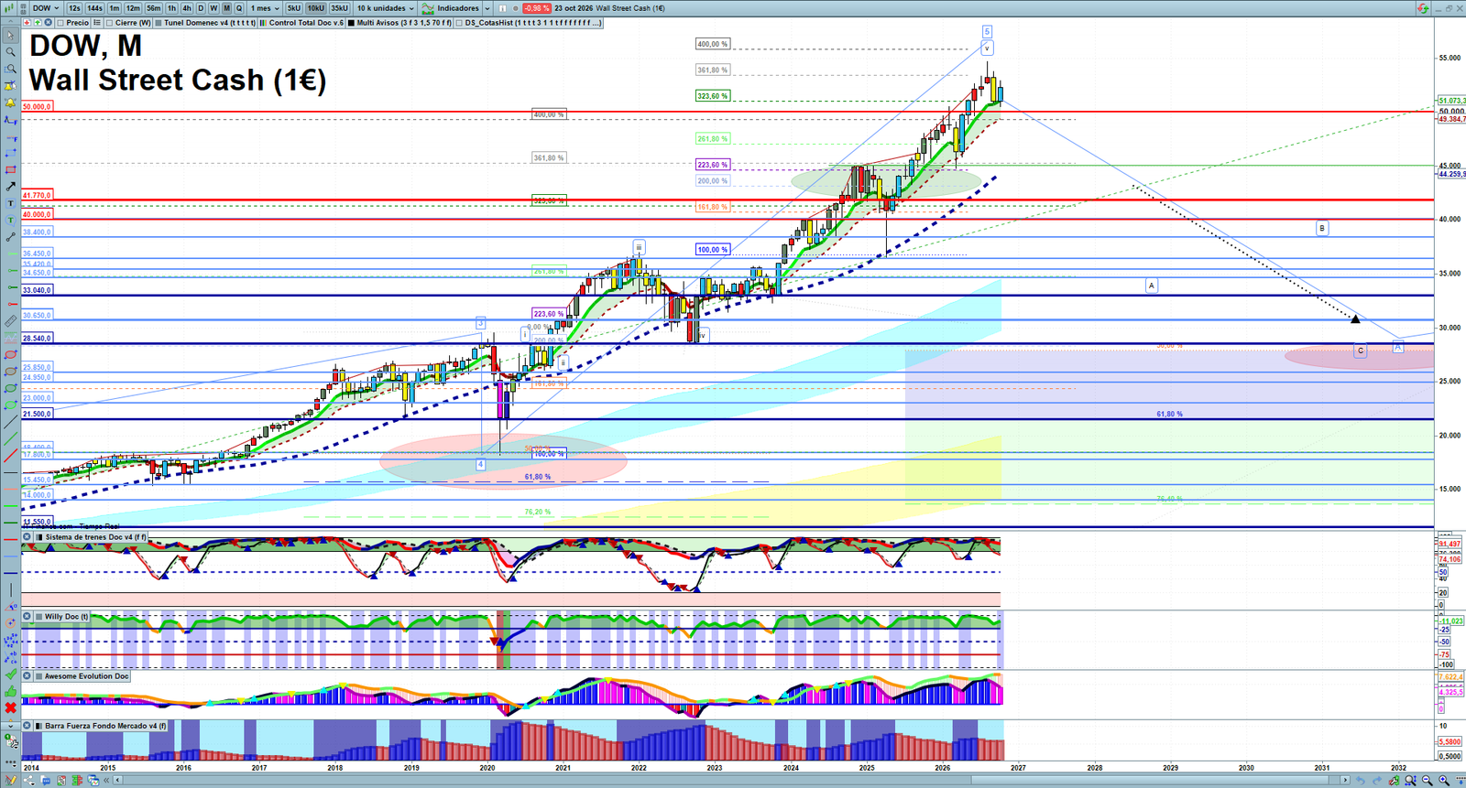This screenshot has width=1466, height=788.
Task: Click the green thumbs-up icon
Action: click(x=10, y=692)
